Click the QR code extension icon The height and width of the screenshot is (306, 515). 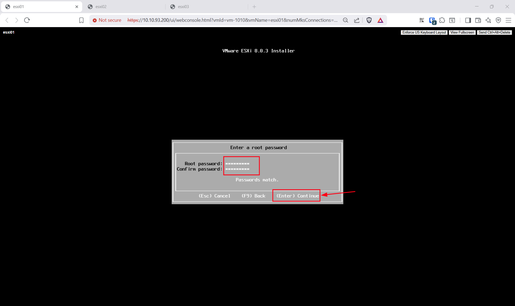pos(422,20)
